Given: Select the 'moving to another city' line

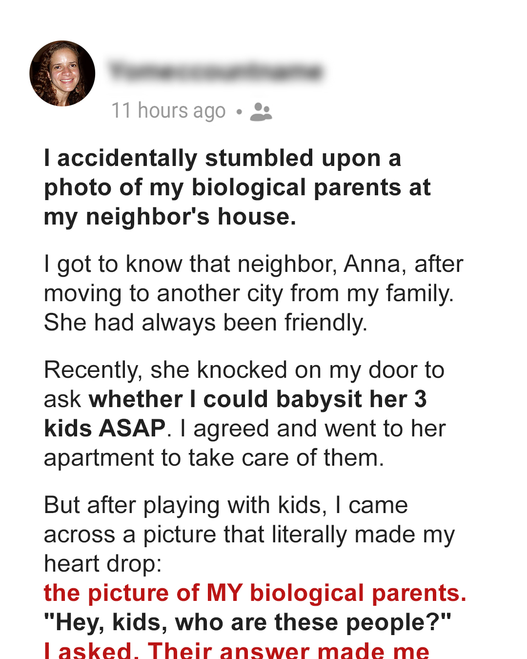Looking at the screenshot, I should tap(249, 294).
